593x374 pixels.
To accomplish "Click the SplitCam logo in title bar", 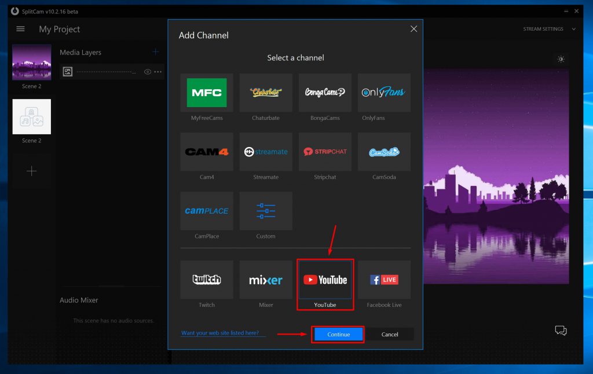I will (x=14, y=11).
